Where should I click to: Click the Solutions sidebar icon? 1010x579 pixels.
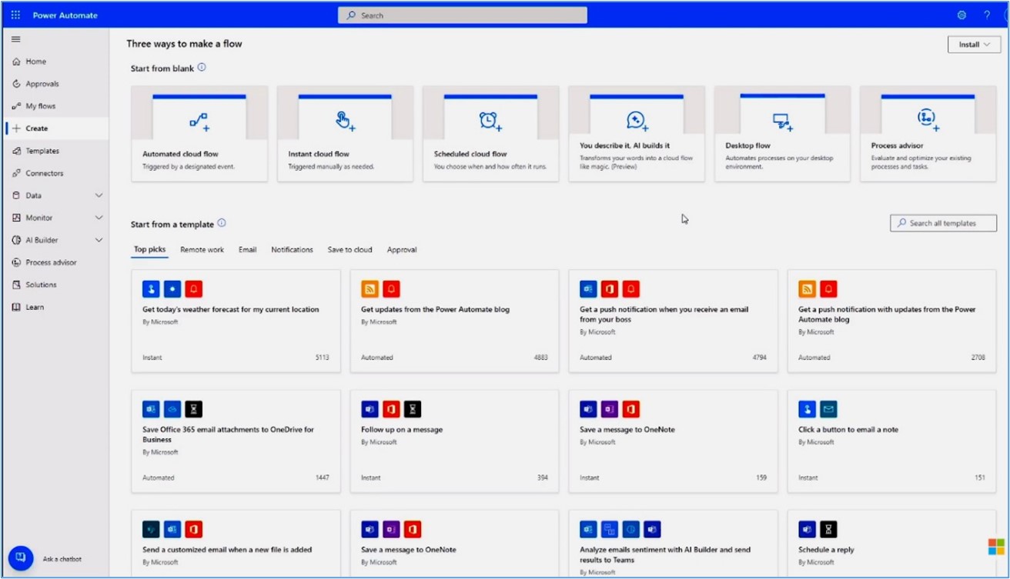16,285
